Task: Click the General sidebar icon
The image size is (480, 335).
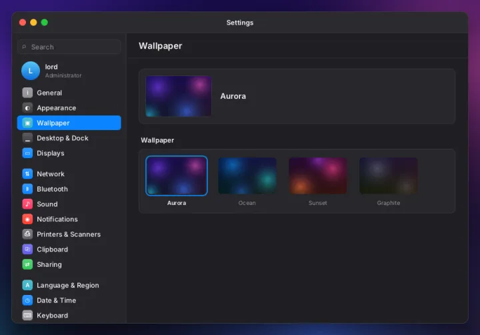Action: pos(27,93)
